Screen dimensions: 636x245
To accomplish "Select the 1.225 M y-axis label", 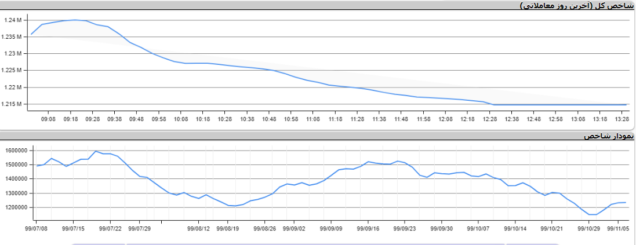I will pyautogui.click(x=12, y=71).
